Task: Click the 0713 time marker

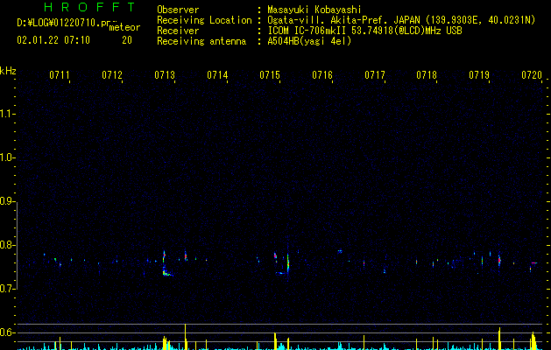Action: point(165,75)
